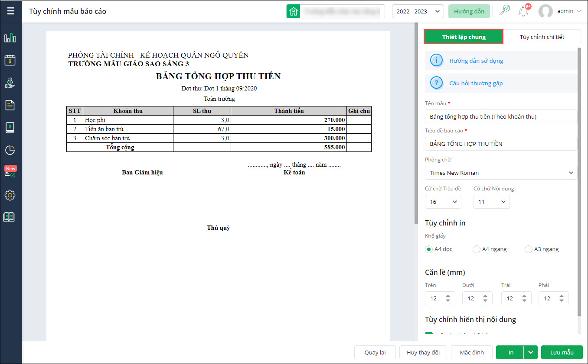Open the New-badged sidebar icon

click(10, 171)
